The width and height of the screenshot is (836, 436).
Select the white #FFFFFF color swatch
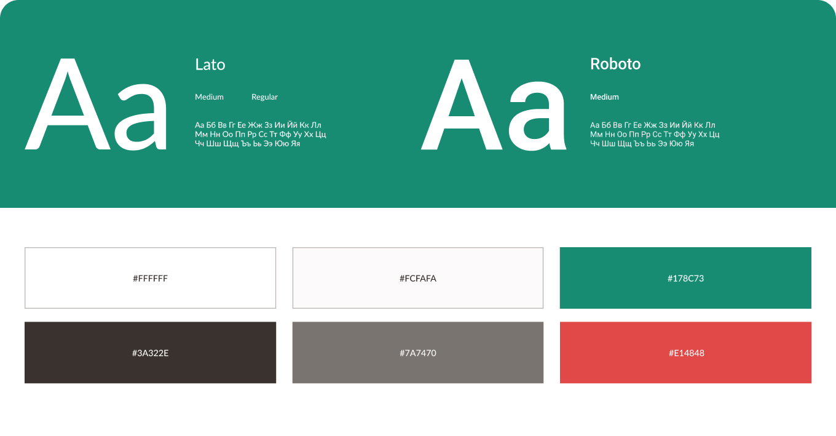click(x=150, y=278)
